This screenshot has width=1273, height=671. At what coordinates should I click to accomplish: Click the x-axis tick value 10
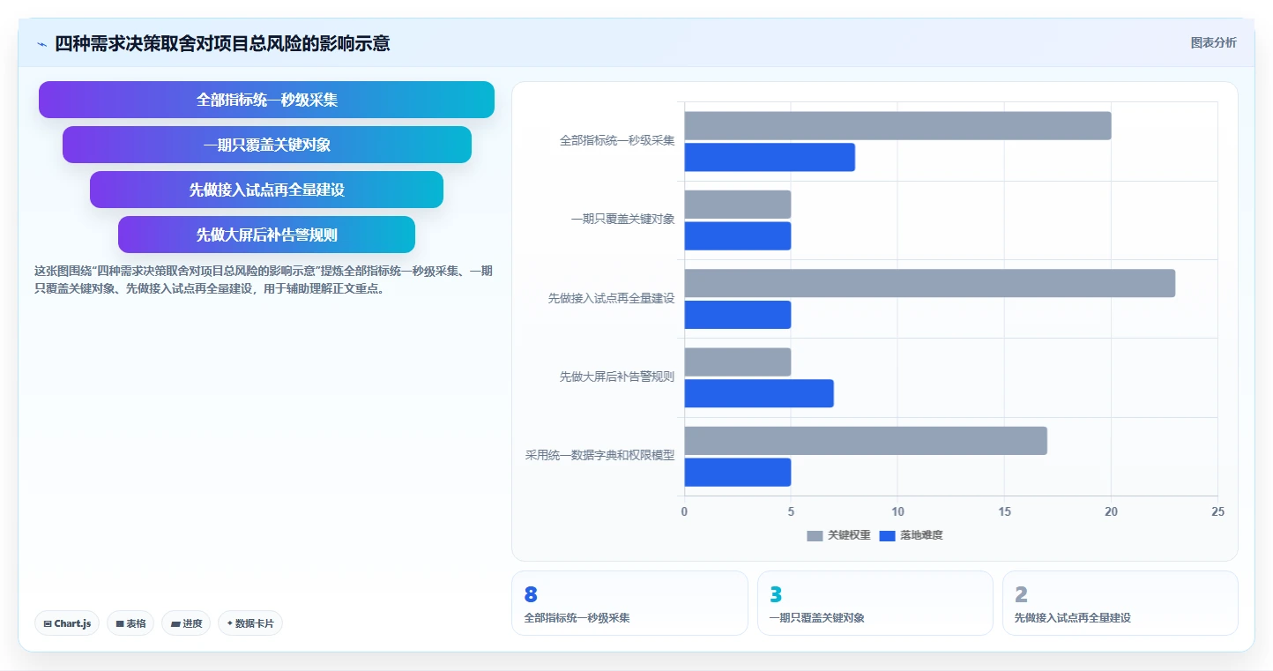point(897,511)
